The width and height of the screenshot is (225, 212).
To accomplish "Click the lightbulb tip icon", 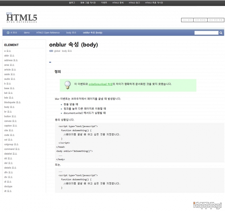I will (67, 85).
